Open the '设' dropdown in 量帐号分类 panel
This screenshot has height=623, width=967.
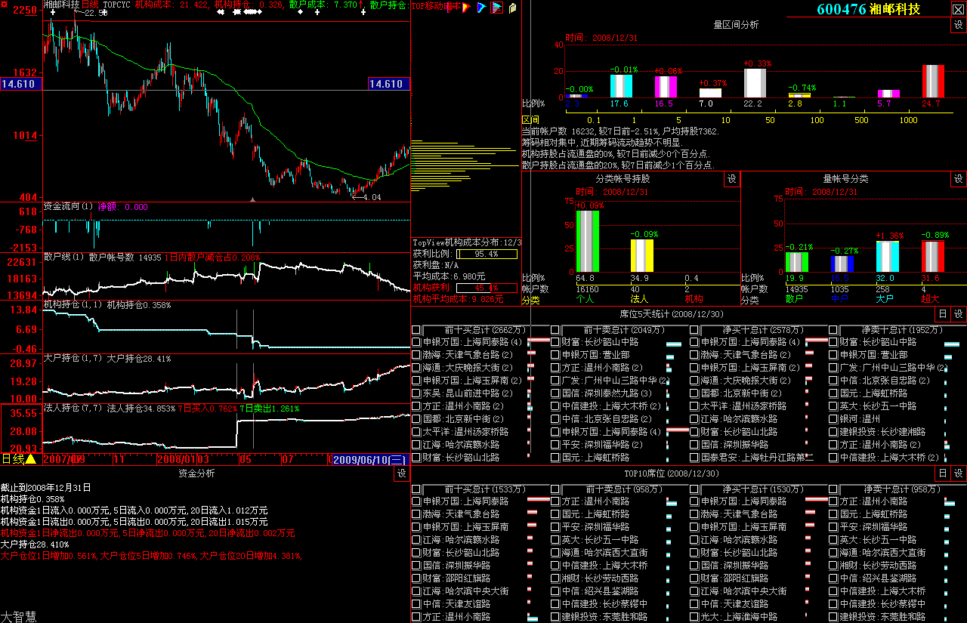tap(958, 179)
